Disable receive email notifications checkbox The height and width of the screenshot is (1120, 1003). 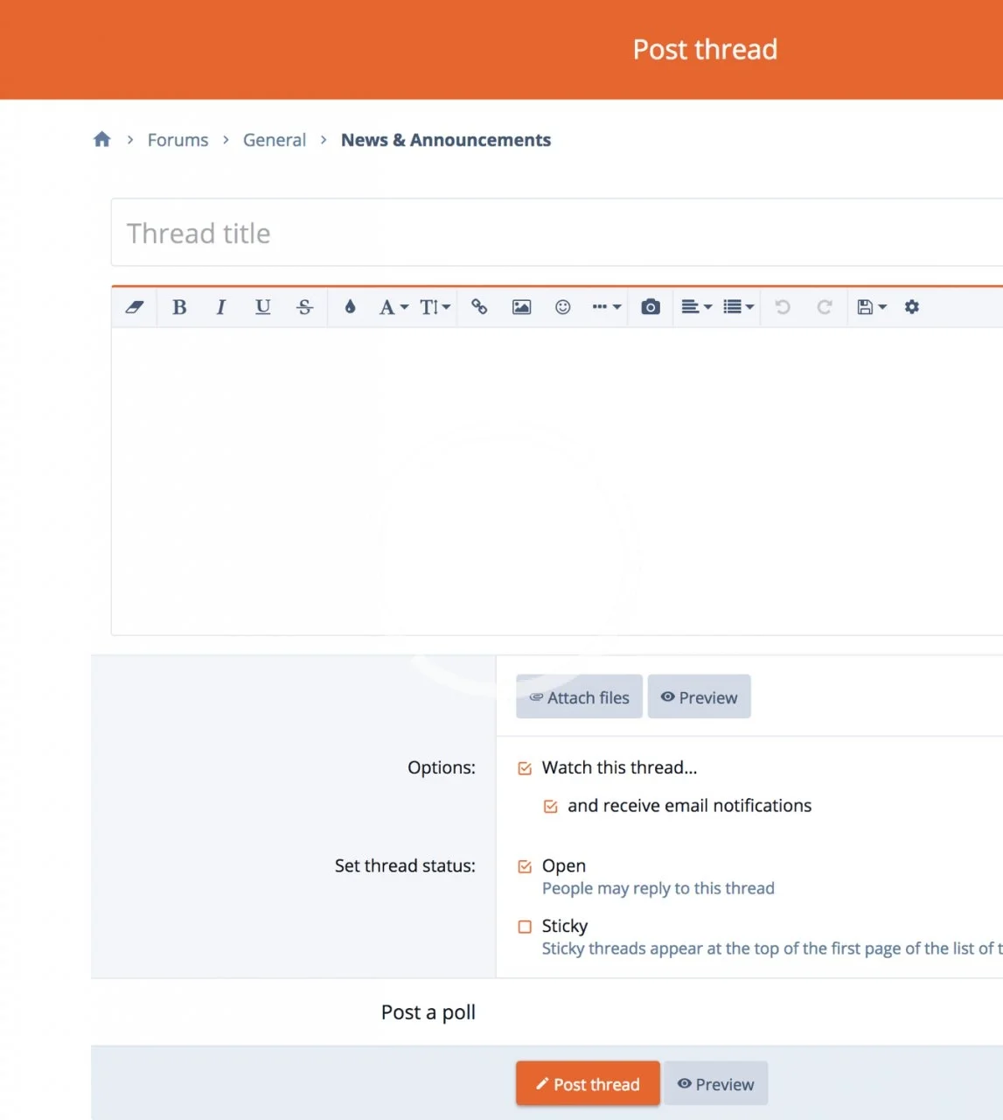551,807
